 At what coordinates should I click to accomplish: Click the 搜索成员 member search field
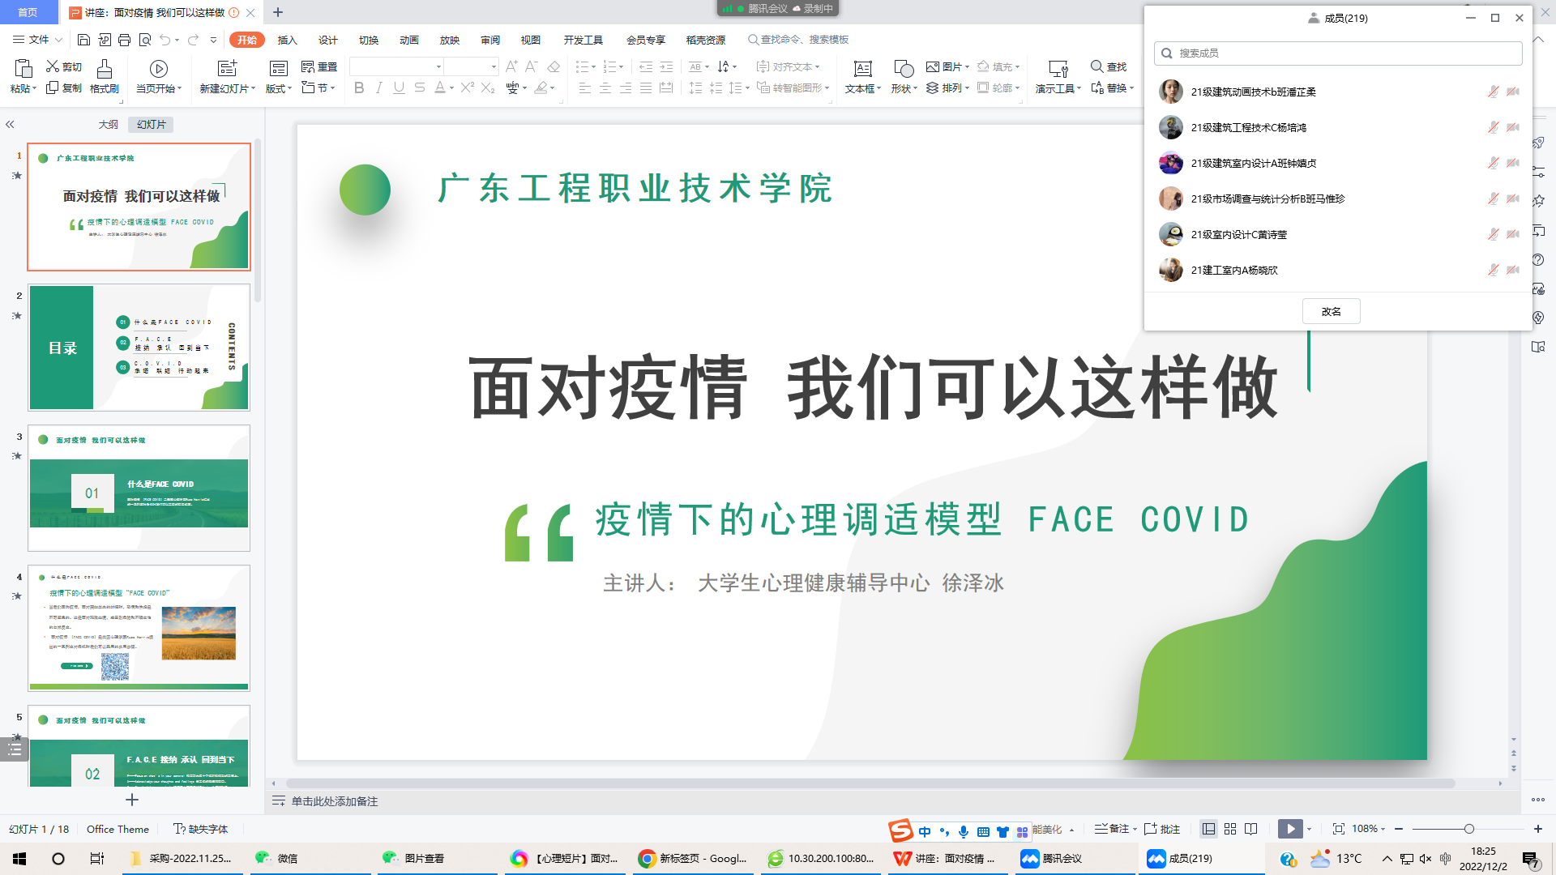point(1337,53)
